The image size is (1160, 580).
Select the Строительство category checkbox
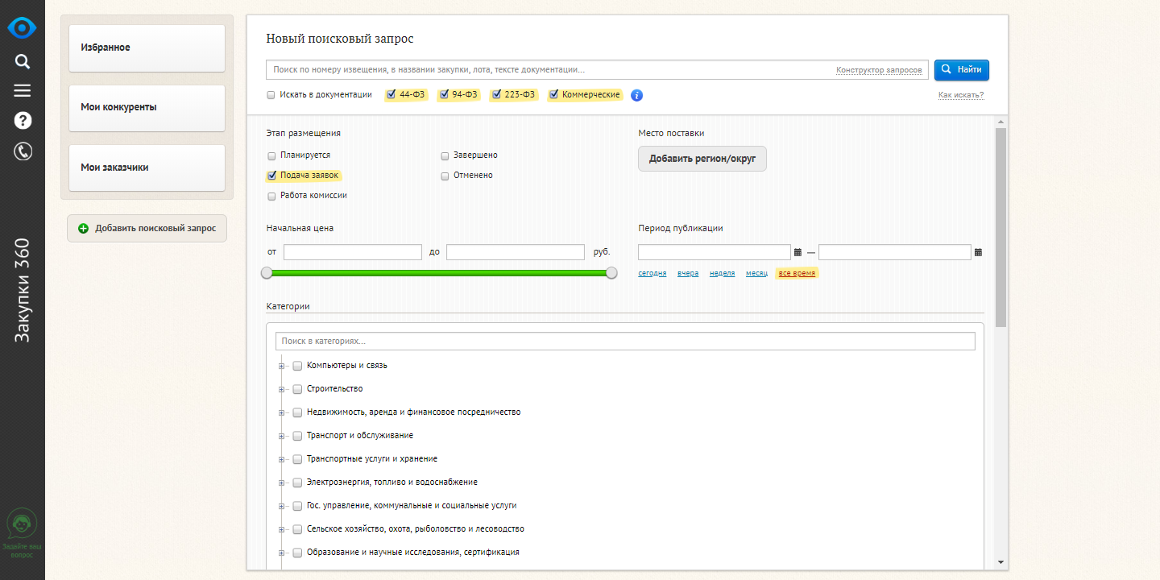point(297,389)
